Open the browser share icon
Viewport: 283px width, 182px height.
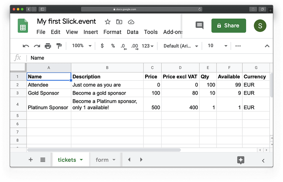(253, 9)
